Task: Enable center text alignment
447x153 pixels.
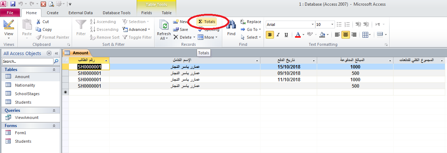Action: click(x=345, y=35)
